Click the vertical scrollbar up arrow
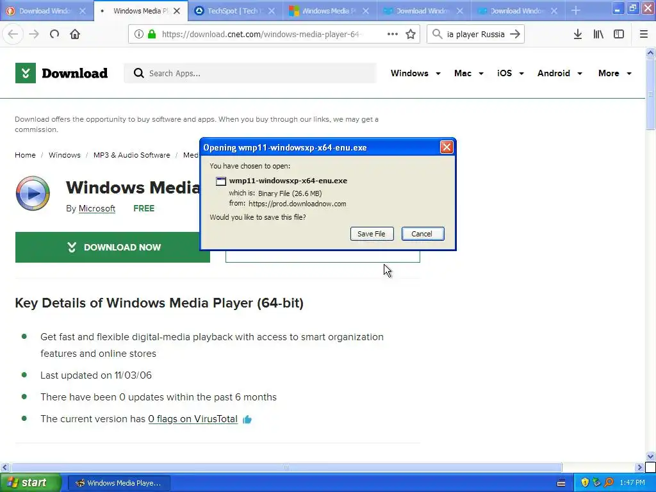The image size is (656, 492). 650,53
